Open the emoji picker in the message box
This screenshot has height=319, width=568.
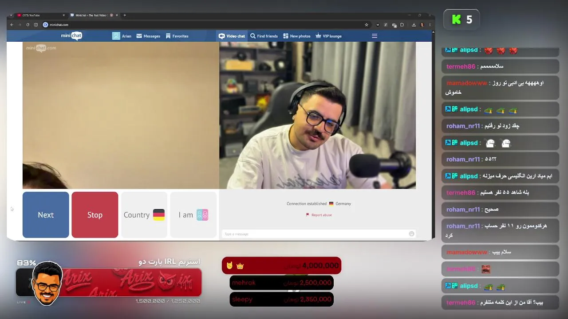pos(412,234)
